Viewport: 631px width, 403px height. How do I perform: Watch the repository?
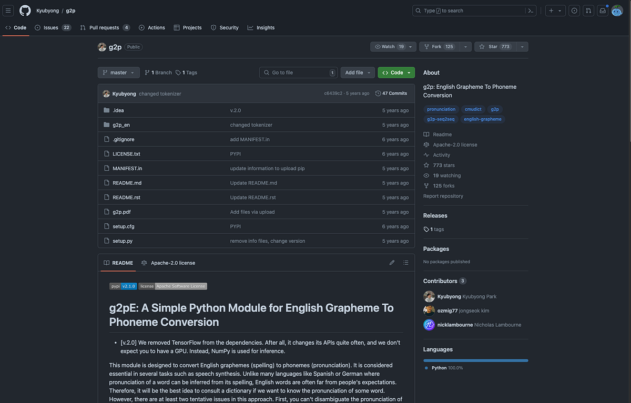(x=387, y=46)
